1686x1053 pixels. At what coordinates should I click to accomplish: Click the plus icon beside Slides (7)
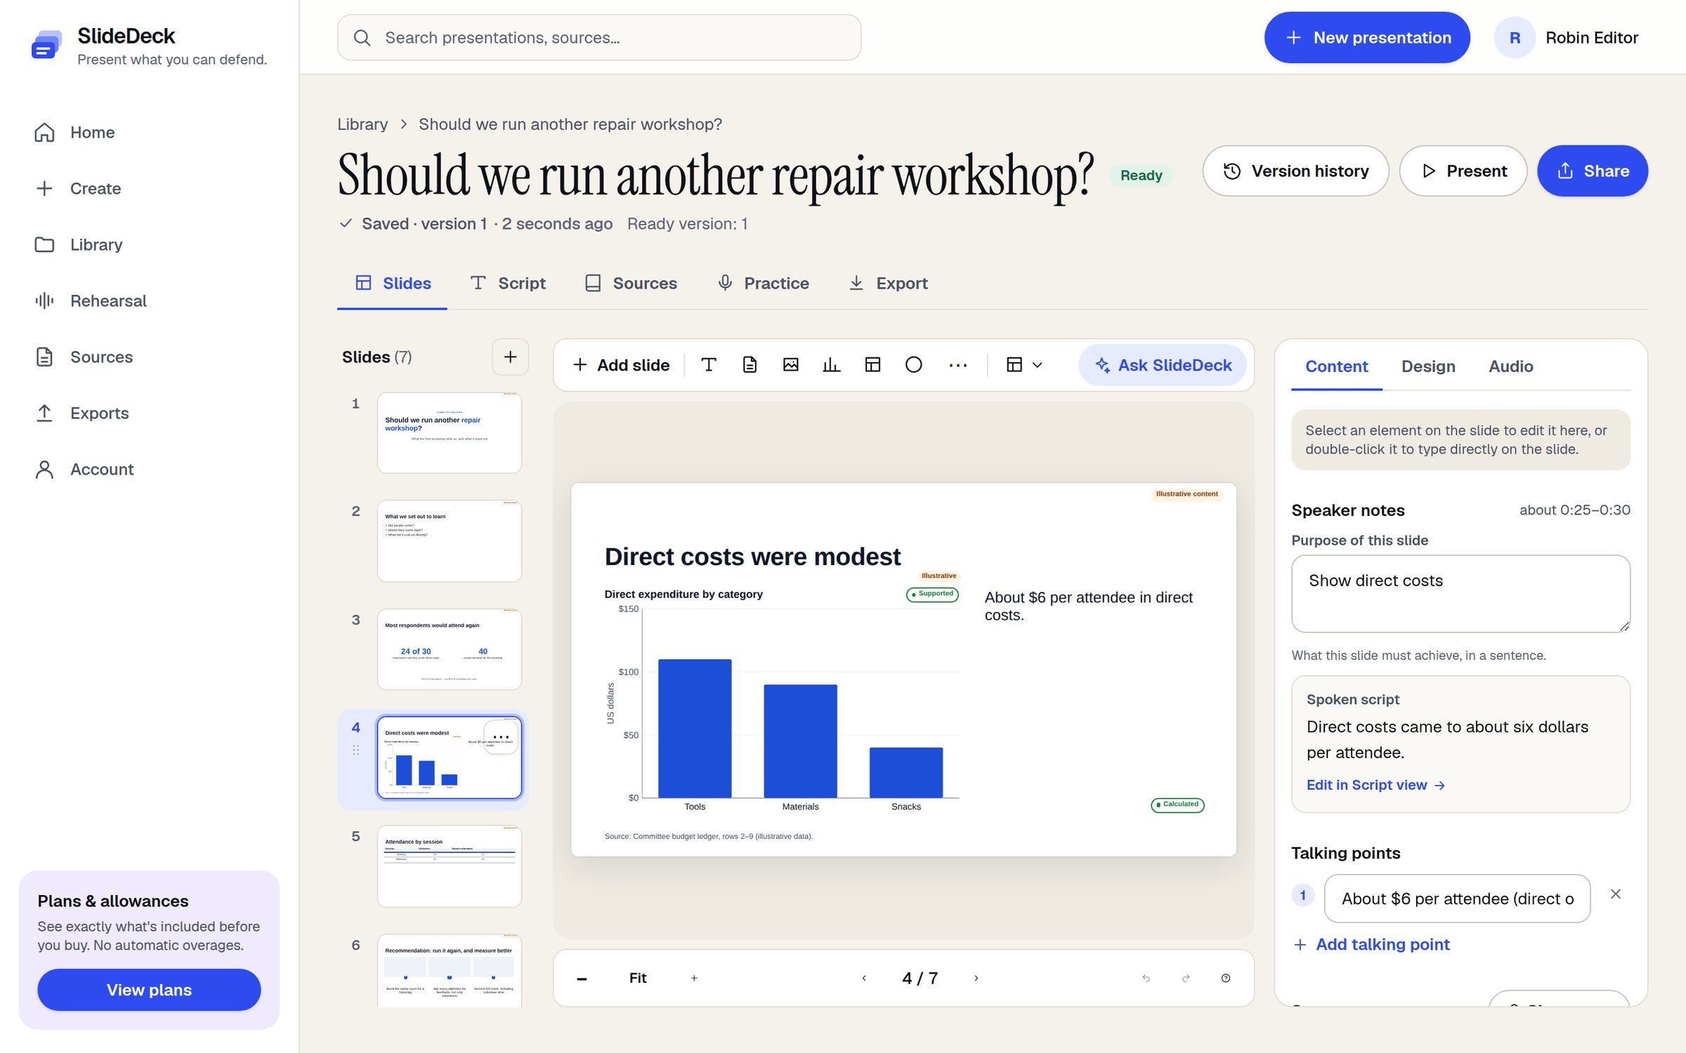click(x=510, y=357)
